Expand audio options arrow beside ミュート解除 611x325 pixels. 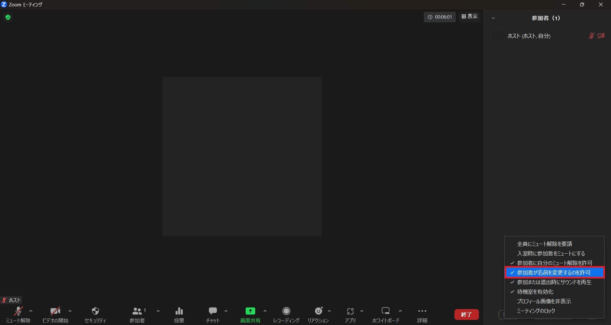[x=31, y=311]
